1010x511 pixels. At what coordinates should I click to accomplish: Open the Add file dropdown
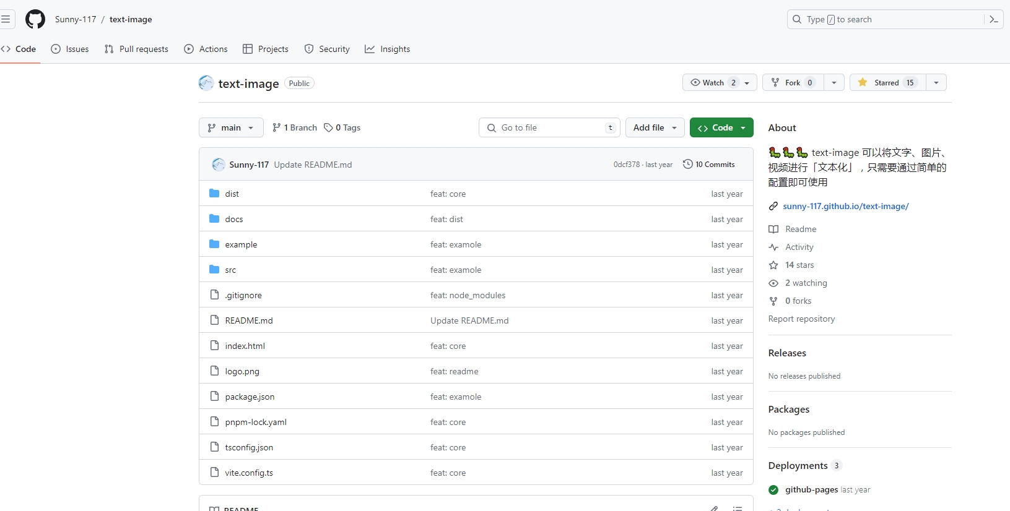[655, 127]
